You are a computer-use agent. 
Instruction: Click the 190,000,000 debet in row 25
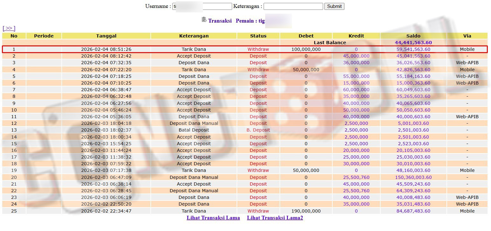[x=306, y=211]
